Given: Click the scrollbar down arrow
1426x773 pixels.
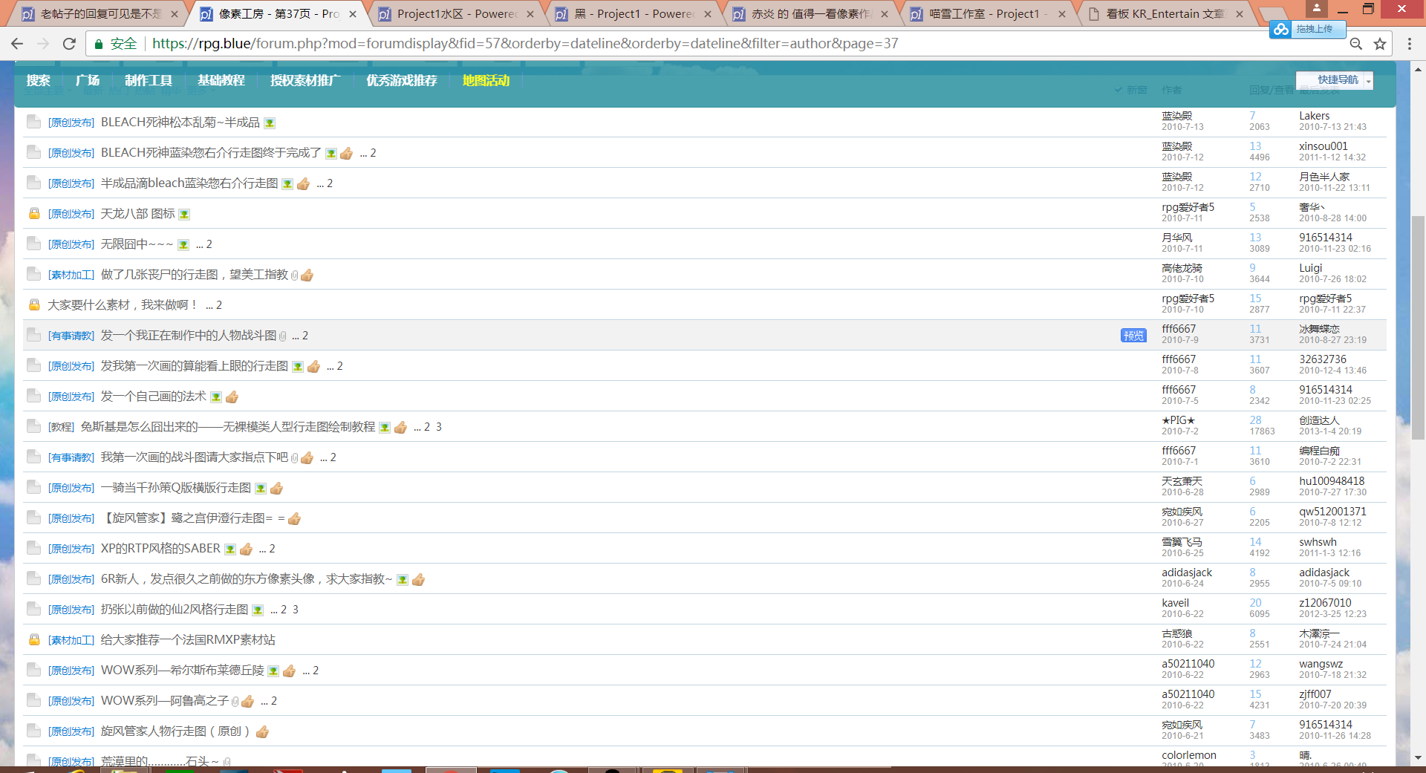Looking at the screenshot, I should (1418, 757).
